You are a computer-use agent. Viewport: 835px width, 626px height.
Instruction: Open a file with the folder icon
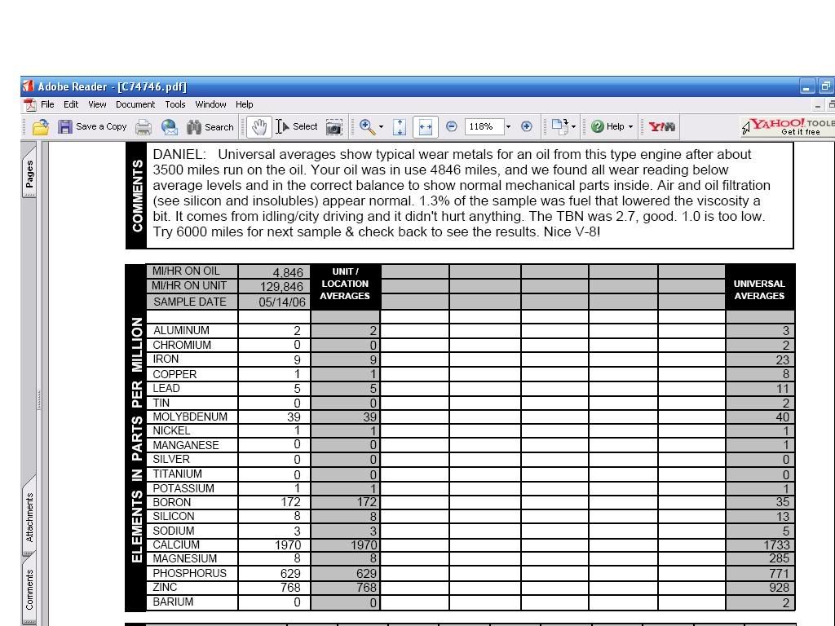[x=41, y=126]
